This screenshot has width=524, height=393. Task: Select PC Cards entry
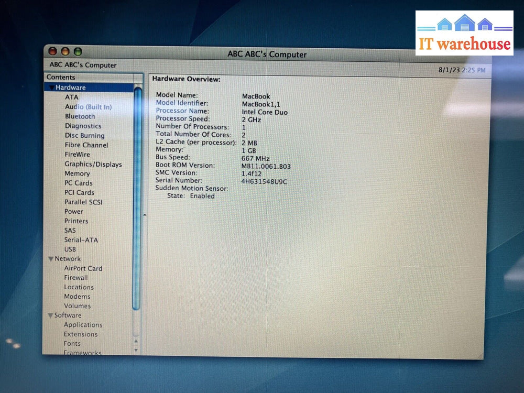coord(78,183)
